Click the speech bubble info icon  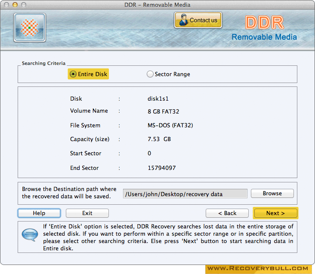30,235
